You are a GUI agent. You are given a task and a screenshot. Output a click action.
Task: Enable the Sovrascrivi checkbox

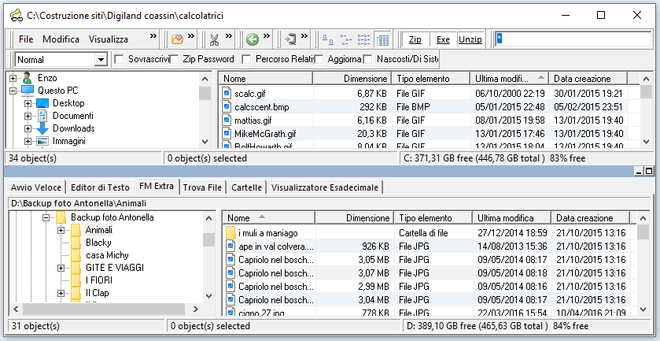119,59
